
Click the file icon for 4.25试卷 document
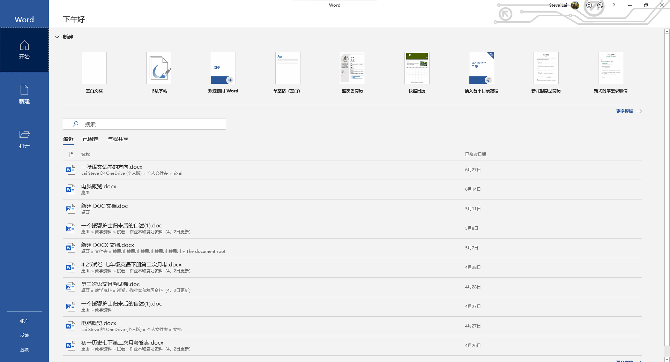(70, 267)
